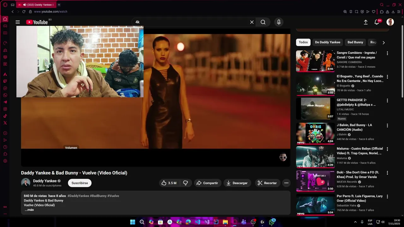Open the YouTube hamburger guide menu
This screenshot has height=227, width=404.
18,22
